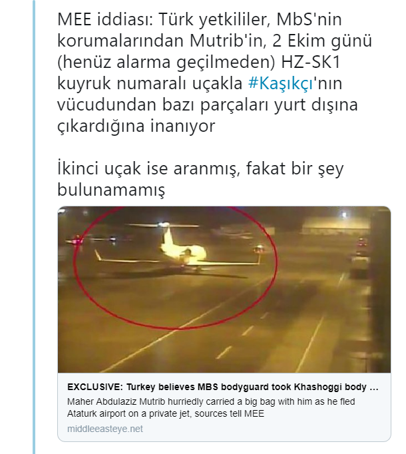Click the 'çıkardığına inanıyor' text line
This screenshot has width=406, height=454.
click(136, 126)
